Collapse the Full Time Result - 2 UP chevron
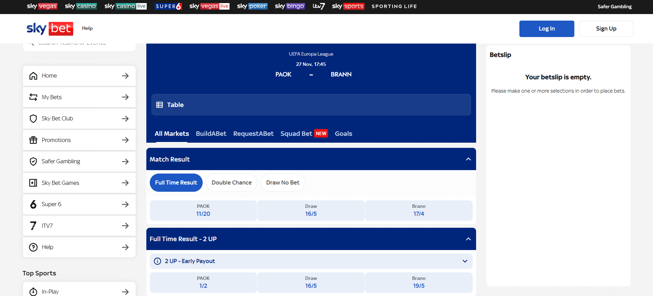 click(468, 239)
